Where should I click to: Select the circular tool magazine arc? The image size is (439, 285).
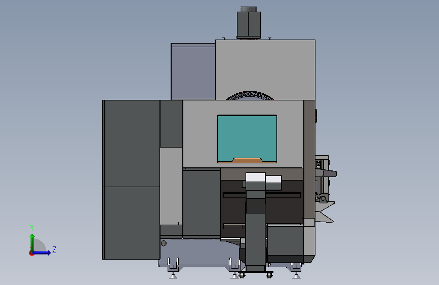[250, 95]
